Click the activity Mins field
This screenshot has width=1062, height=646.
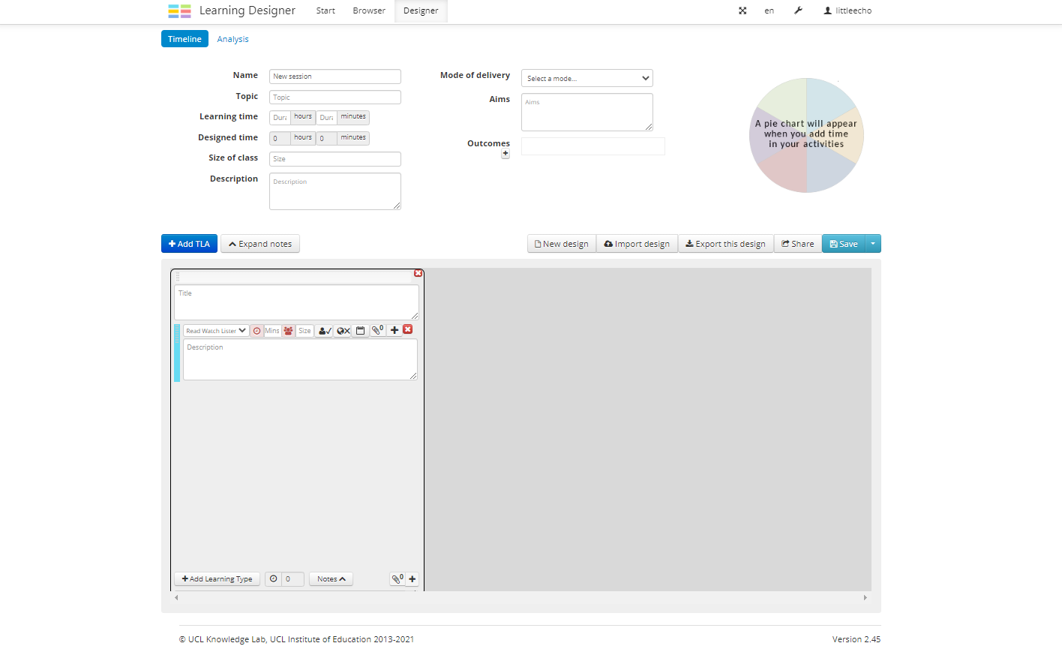click(x=272, y=331)
